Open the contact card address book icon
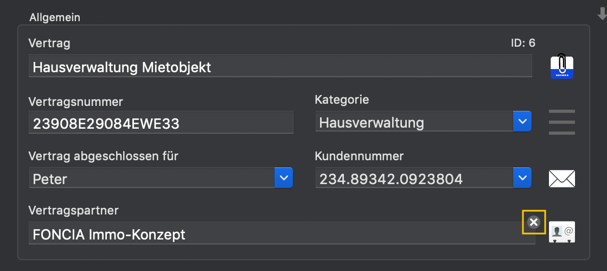 point(562,232)
